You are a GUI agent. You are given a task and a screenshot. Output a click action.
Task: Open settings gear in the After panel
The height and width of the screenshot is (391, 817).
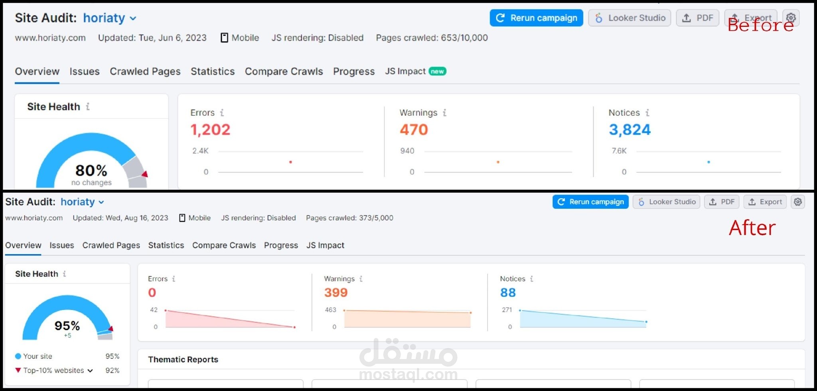pos(798,202)
